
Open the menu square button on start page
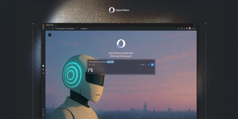[50, 35]
